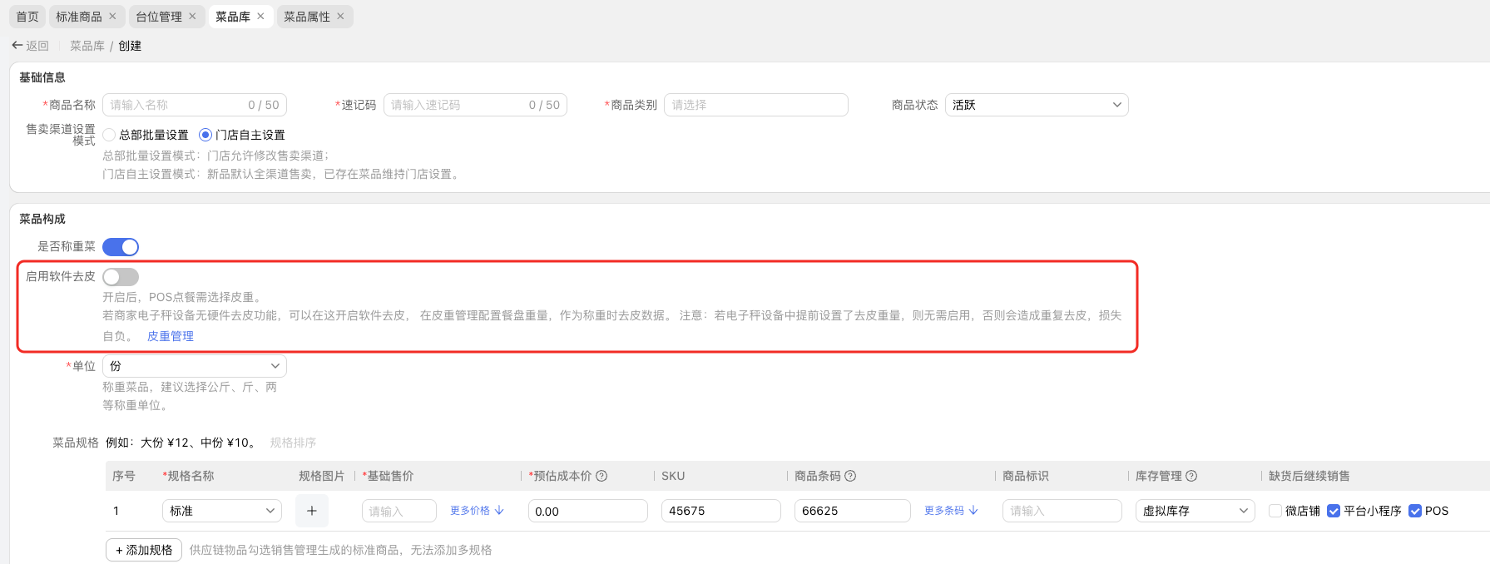The height and width of the screenshot is (564, 1490).
Task: Open the 规格名称 dropdown showing 标准
Action: 222,511
